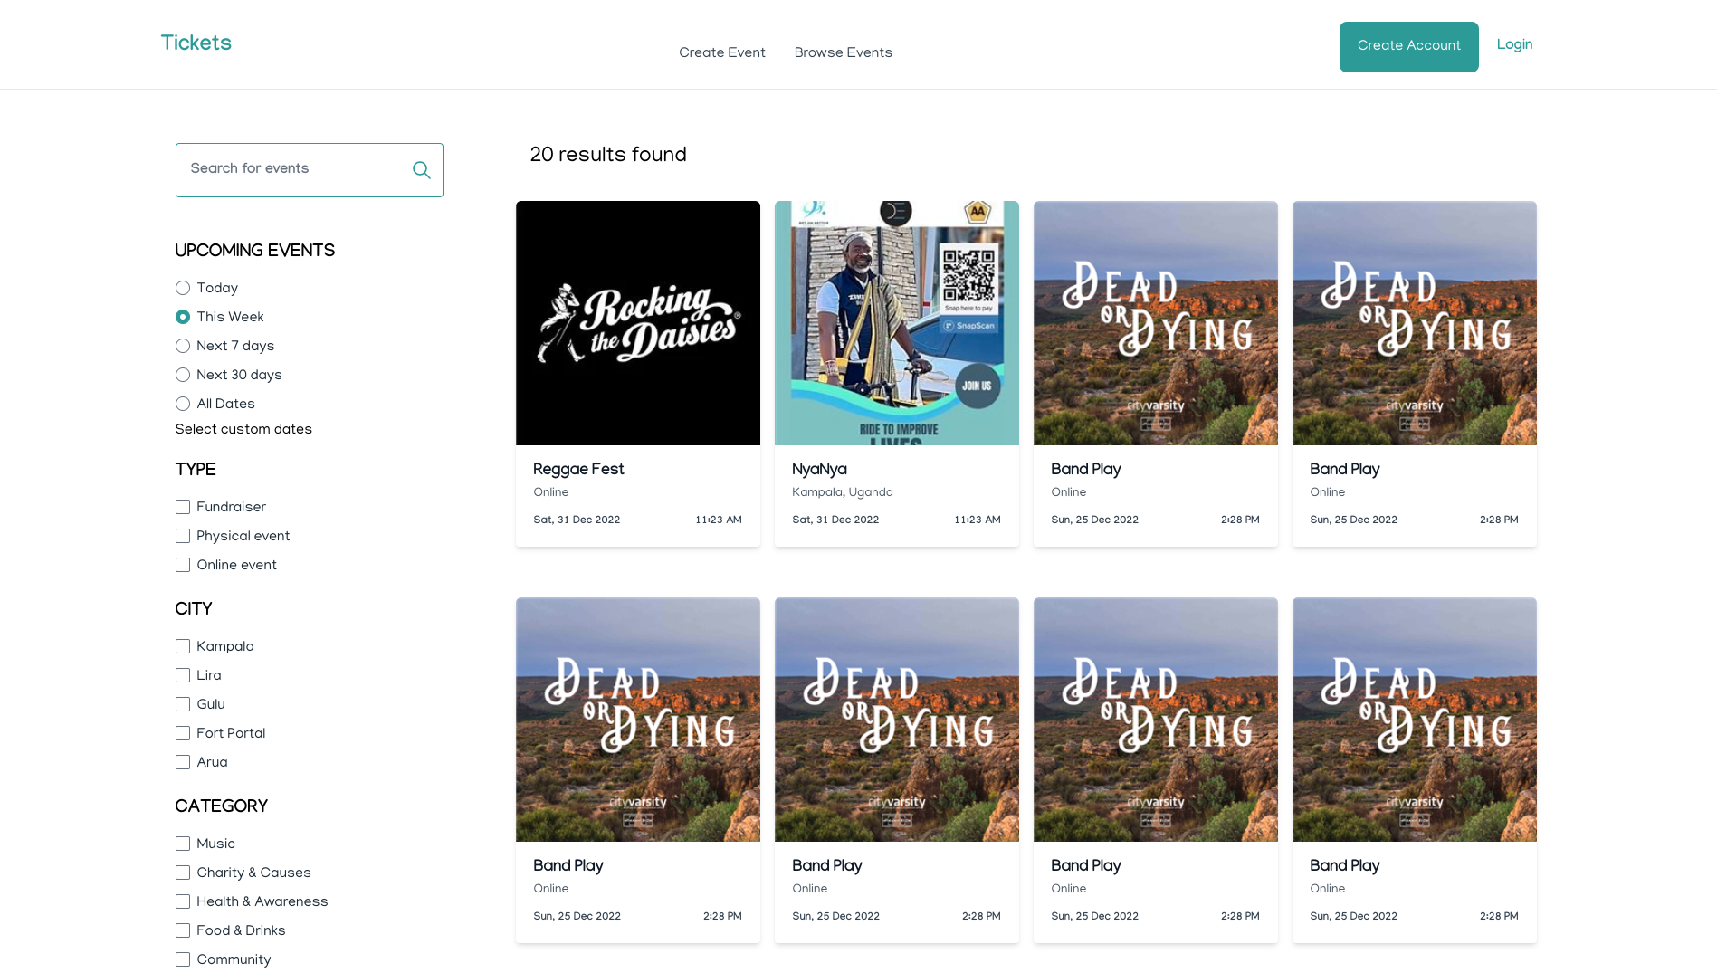Screen dimensions: 1717x973
Task: Tick the Kampala city checkbox
Action: click(183, 647)
